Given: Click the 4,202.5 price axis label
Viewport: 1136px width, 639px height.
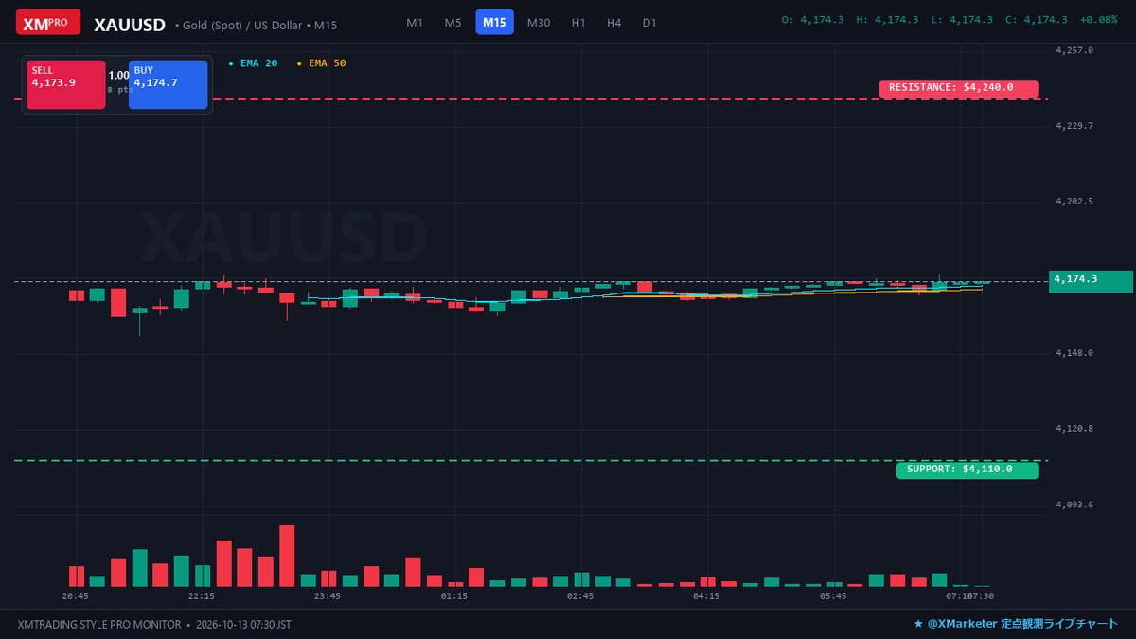Looking at the screenshot, I should tap(1074, 202).
